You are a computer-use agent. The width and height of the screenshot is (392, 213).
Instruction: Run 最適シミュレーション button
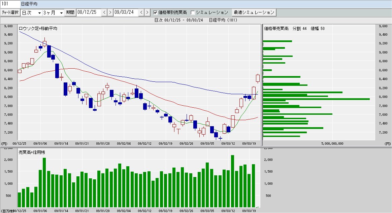coord(254,12)
